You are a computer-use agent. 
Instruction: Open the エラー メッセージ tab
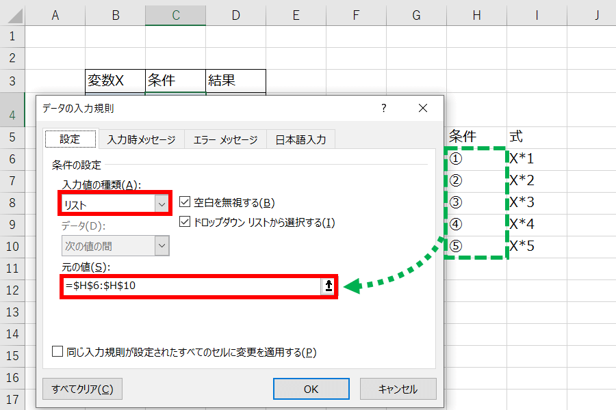[225, 139]
